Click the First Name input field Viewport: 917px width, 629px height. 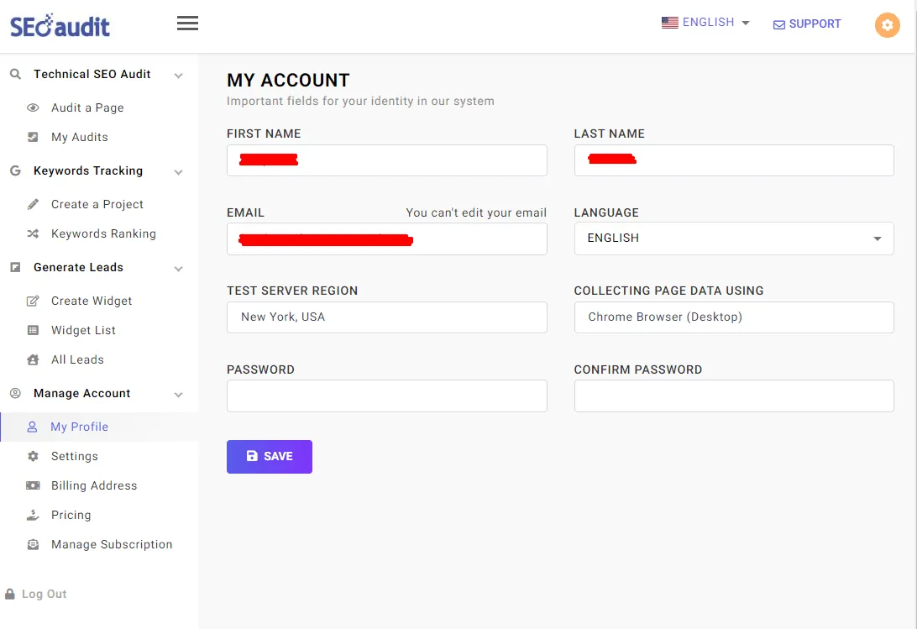click(386, 160)
